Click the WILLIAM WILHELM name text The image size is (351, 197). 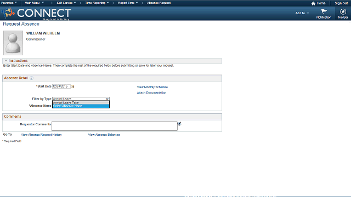tap(43, 33)
